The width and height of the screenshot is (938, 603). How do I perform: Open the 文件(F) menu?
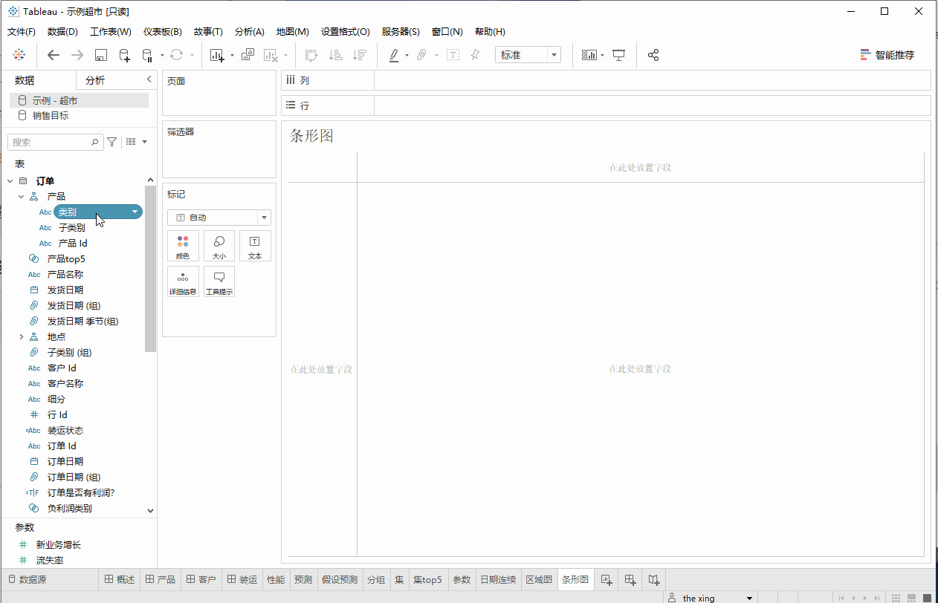coord(22,32)
